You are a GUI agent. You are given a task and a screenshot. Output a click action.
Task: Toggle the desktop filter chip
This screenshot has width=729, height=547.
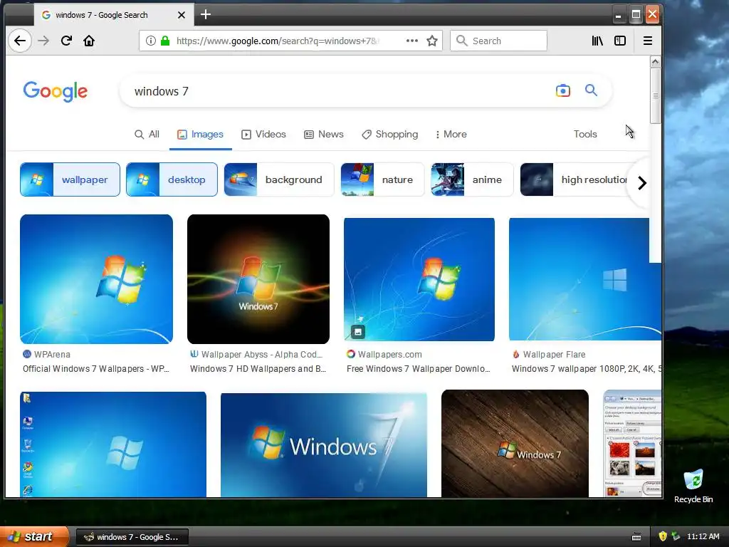pos(172,179)
